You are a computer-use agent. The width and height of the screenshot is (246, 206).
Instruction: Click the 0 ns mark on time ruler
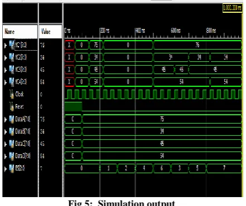click(67, 31)
